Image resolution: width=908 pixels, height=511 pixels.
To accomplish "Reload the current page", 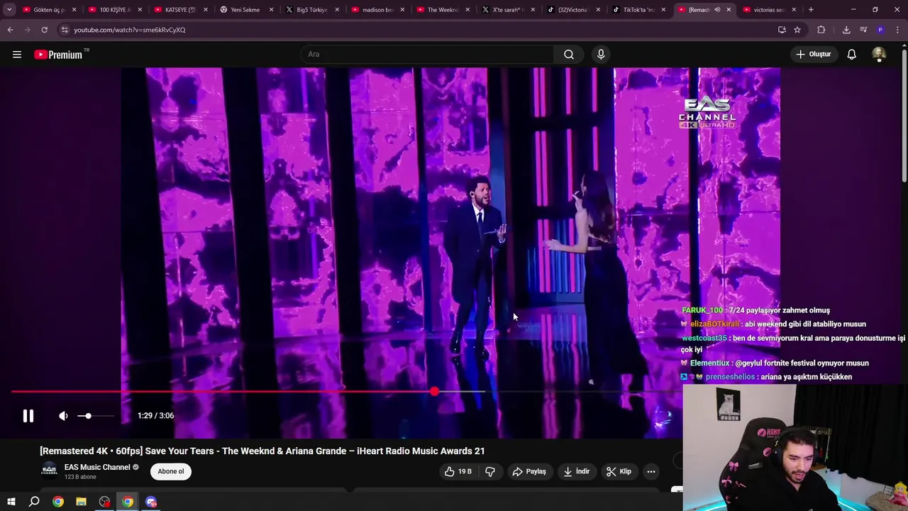I will click(x=44, y=30).
